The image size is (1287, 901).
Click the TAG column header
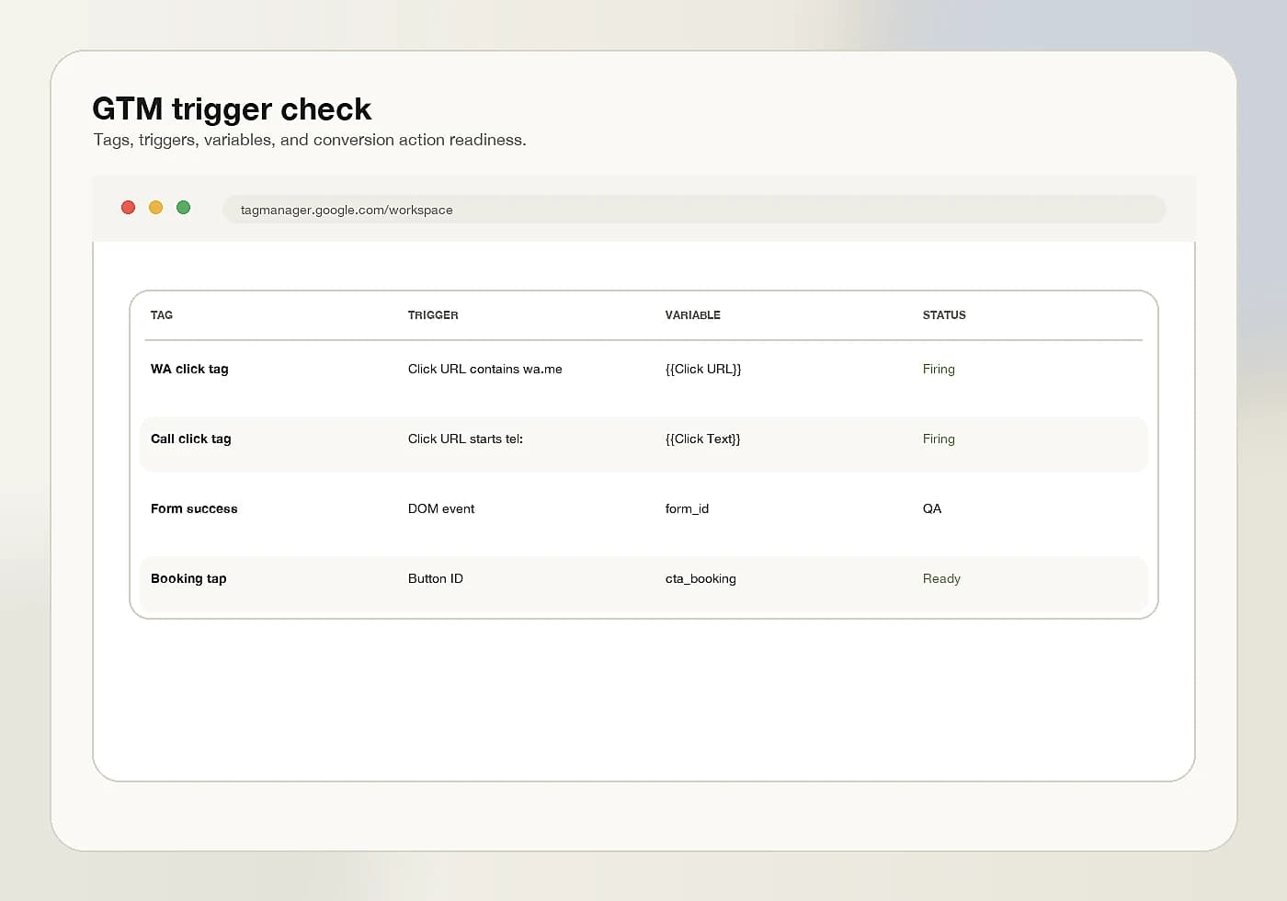(162, 315)
